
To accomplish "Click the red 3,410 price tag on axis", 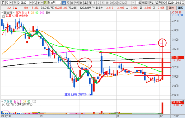I will click(x=177, y=58).
